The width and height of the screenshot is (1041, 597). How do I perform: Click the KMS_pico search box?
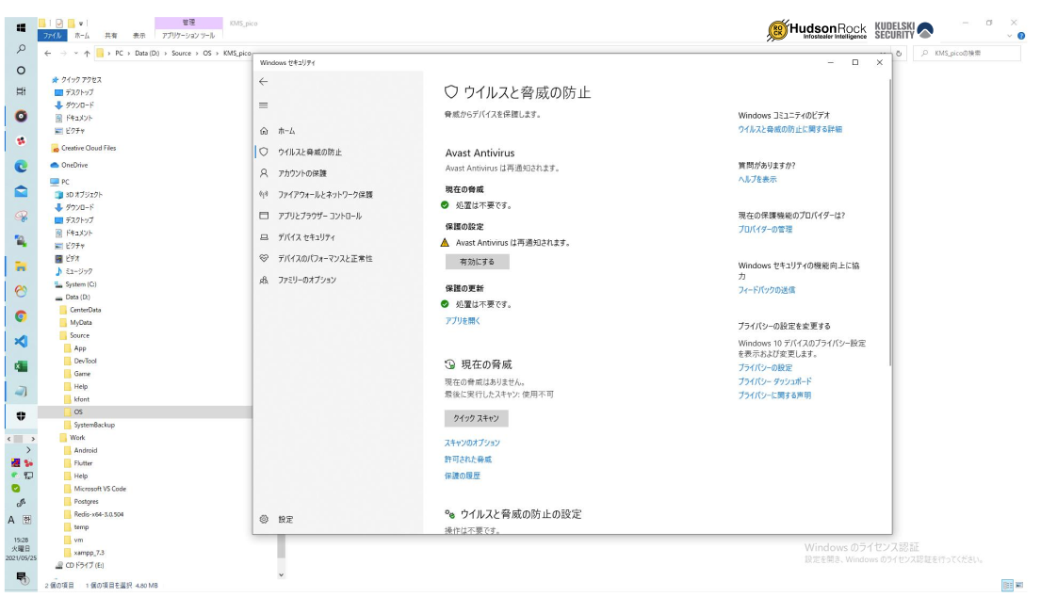coord(968,53)
